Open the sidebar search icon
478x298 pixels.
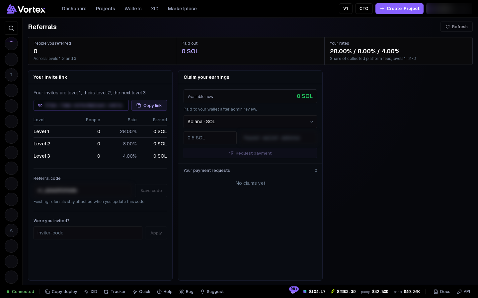pos(11,28)
